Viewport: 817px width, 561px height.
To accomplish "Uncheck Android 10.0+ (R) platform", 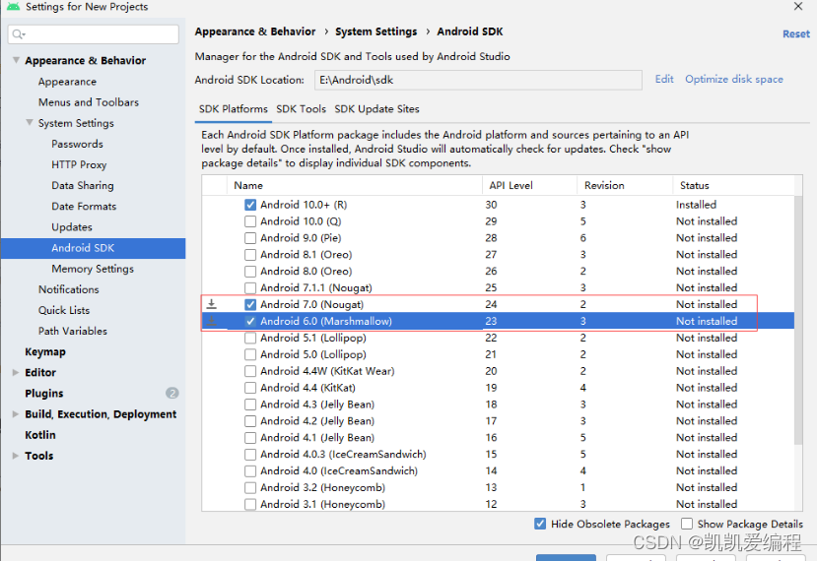I will 250,205.
